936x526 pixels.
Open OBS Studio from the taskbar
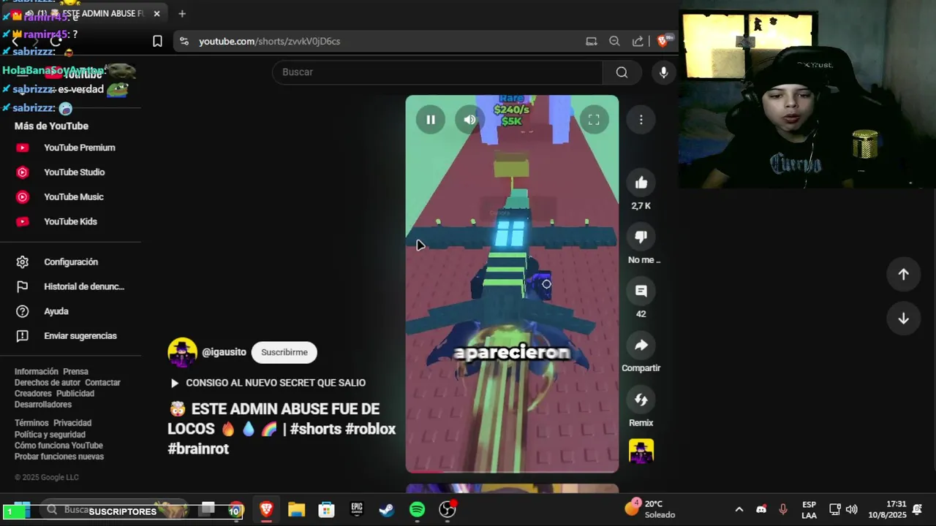tap(448, 509)
